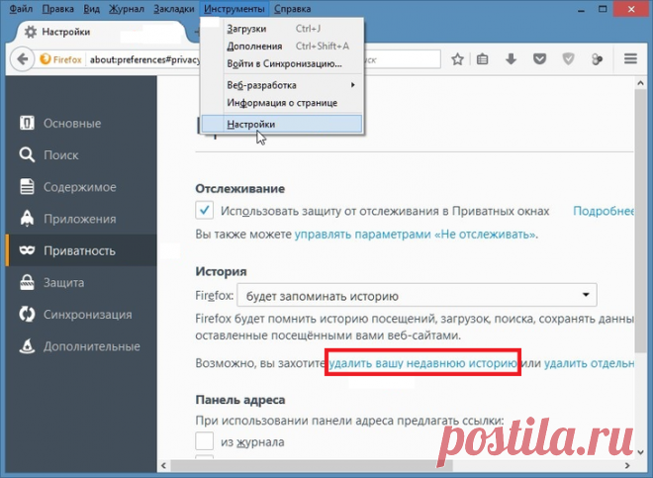
Task: Open the Правка menu
Action: [x=58, y=9]
